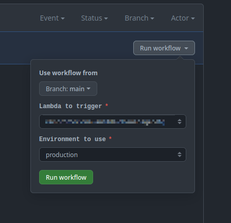
Task: Open the Status filter dropdown
Action: [95, 18]
